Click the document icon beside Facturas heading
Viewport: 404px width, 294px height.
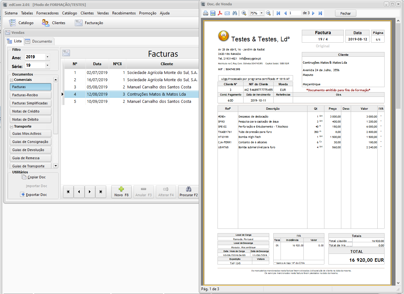66,53
